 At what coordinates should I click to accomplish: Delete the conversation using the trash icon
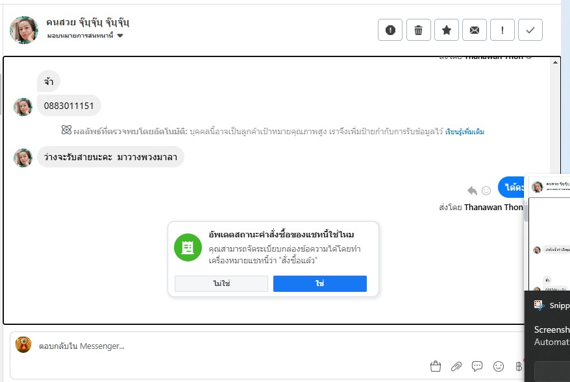pyautogui.click(x=419, y=30)
